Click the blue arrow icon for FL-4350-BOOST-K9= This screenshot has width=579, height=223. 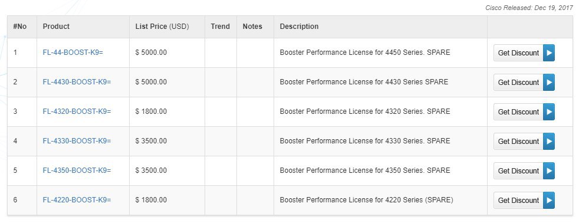[x=549, y=171]
